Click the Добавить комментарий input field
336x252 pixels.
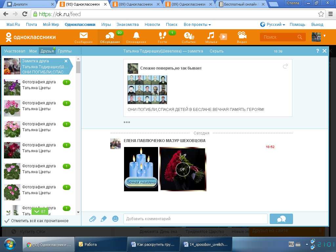(196, 219)
